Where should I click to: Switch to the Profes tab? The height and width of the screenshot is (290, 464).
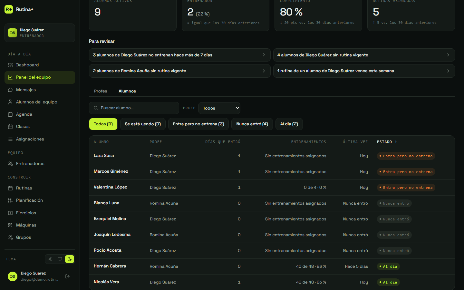[x=101, y=91]
